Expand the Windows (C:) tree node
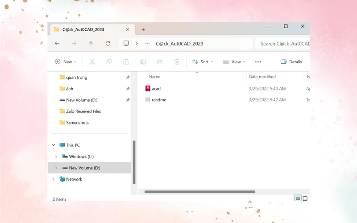Image resolution: width=357 pixels, height=223 pixels. (x=56, y=157)
